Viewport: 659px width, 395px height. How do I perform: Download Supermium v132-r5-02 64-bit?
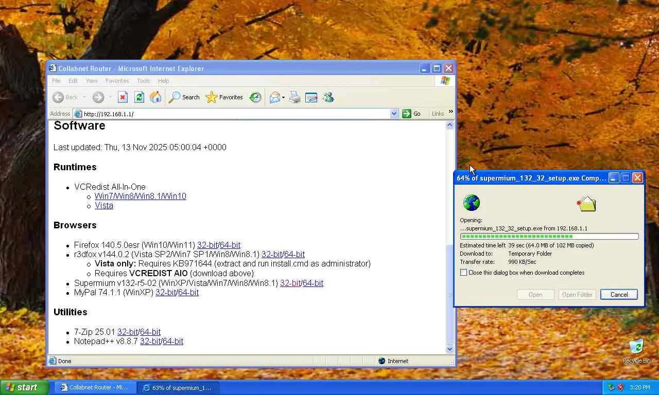pyautogui.click(x=313, y=283)
